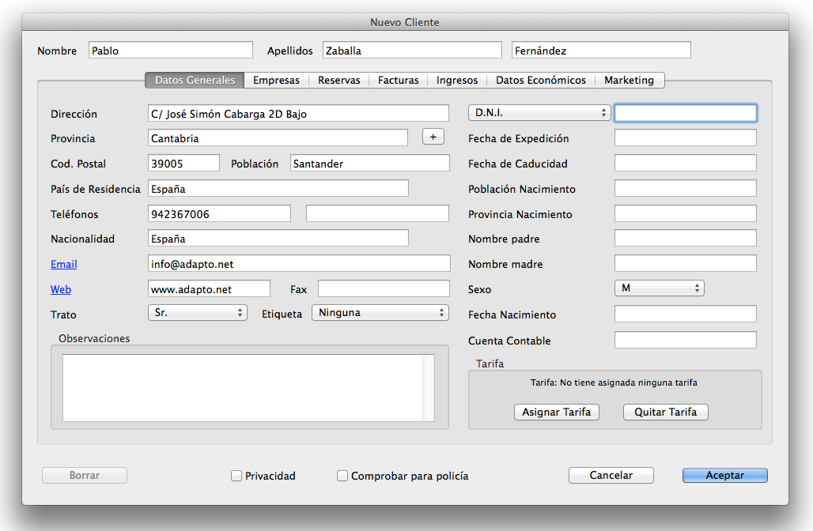Enable the Privacidad checkbox
This screenshot has height=531, width=813.
click(x=236, y=476)
